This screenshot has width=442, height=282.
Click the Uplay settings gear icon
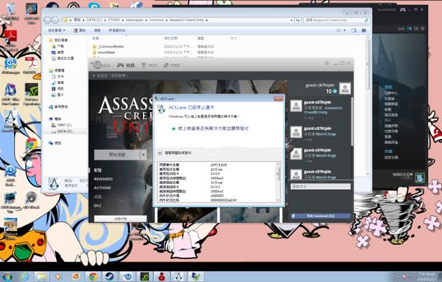[x=326, y=63]
